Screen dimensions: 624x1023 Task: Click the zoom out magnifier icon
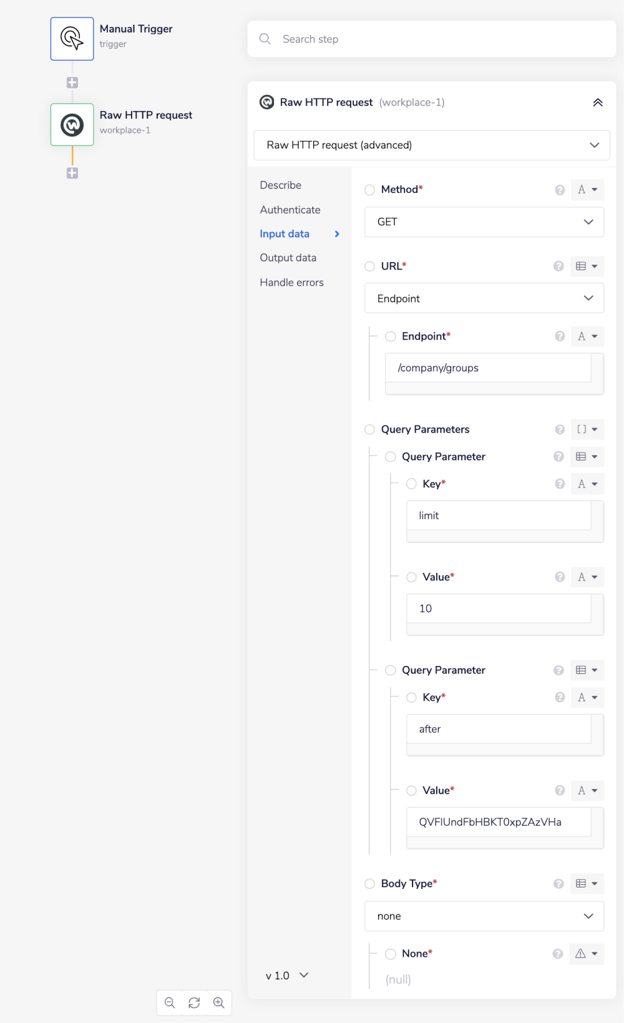coord(170,1002)
